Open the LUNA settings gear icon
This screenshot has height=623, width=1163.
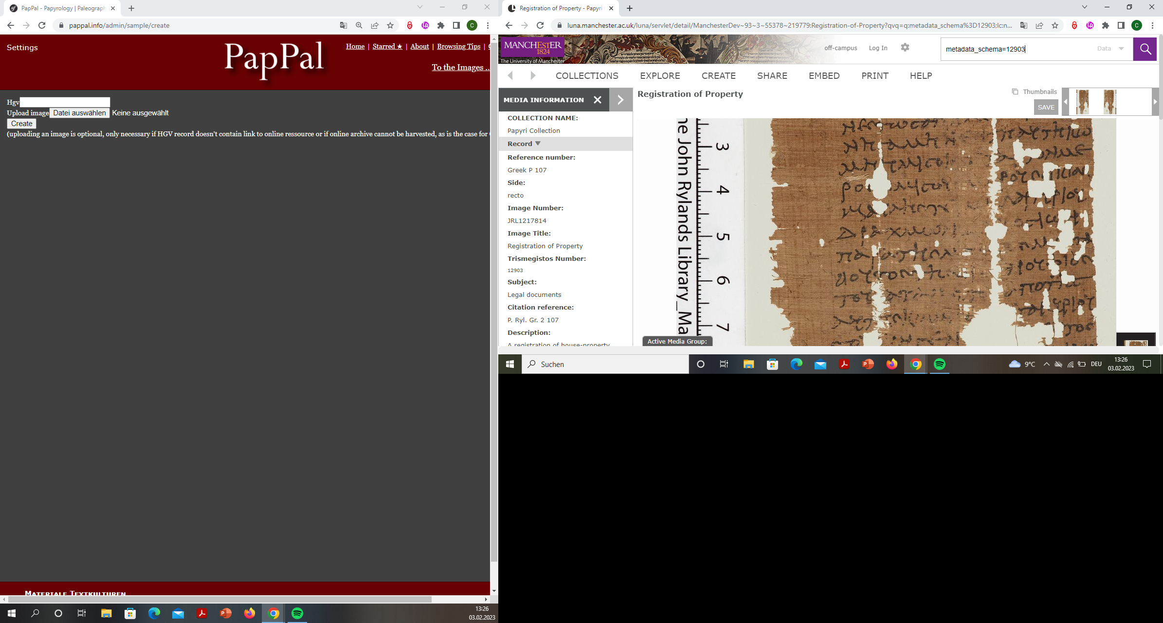tap(905, 48)
